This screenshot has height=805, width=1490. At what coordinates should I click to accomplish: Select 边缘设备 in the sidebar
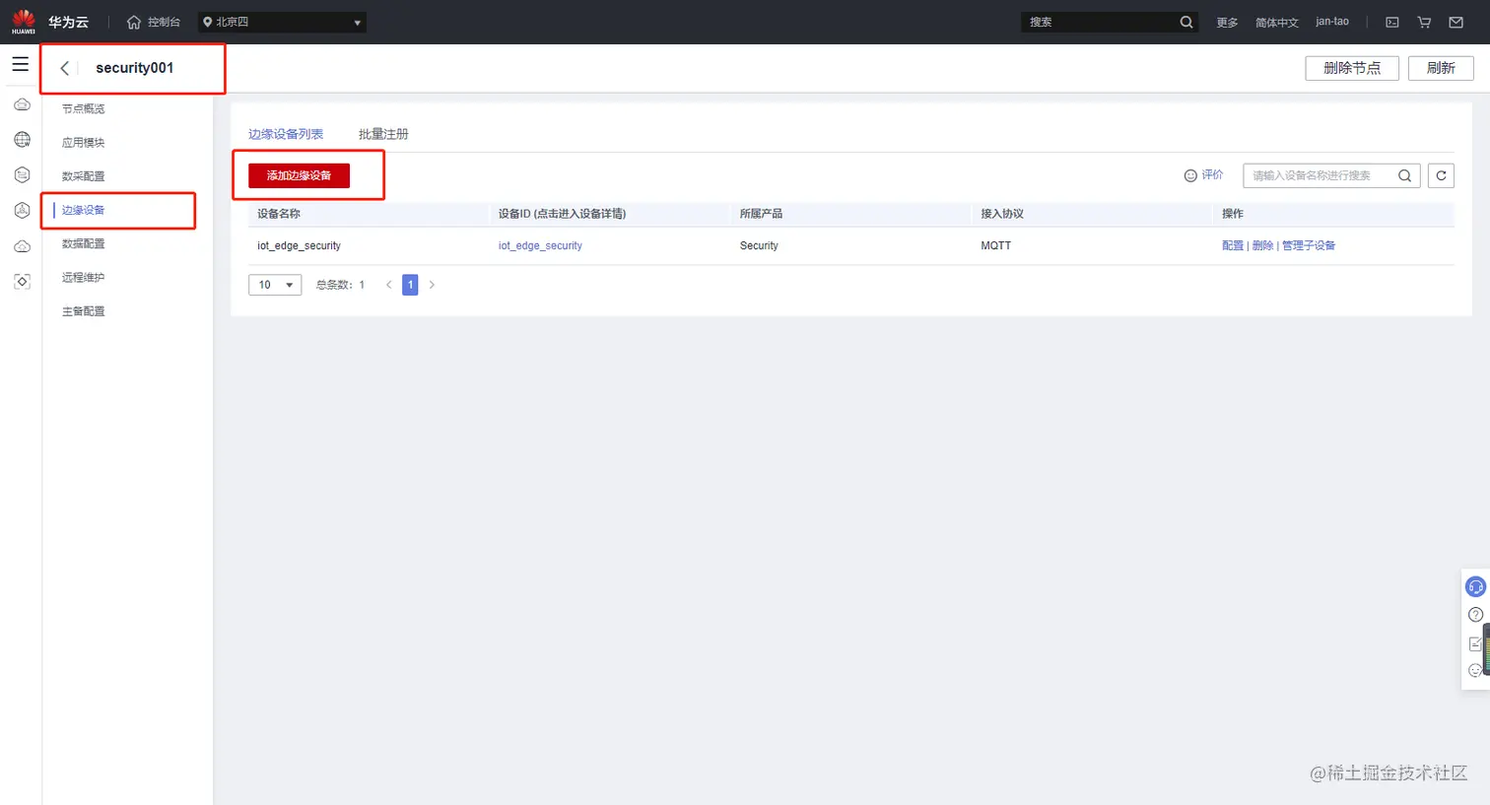point(84,210)
